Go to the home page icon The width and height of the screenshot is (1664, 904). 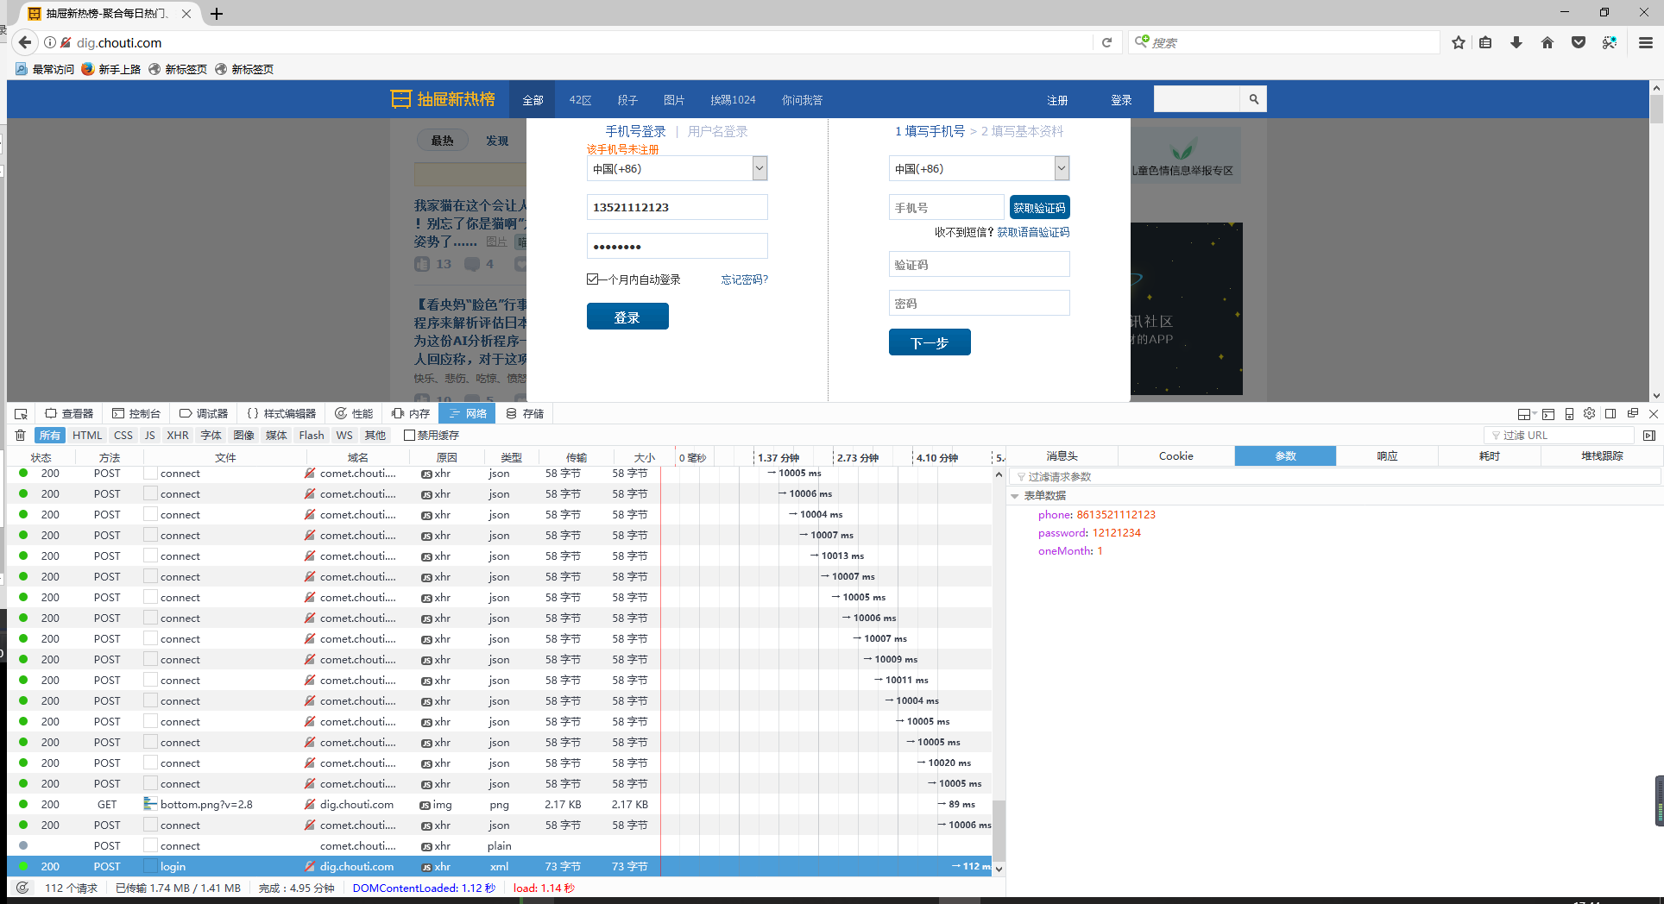pos(1547,42)
